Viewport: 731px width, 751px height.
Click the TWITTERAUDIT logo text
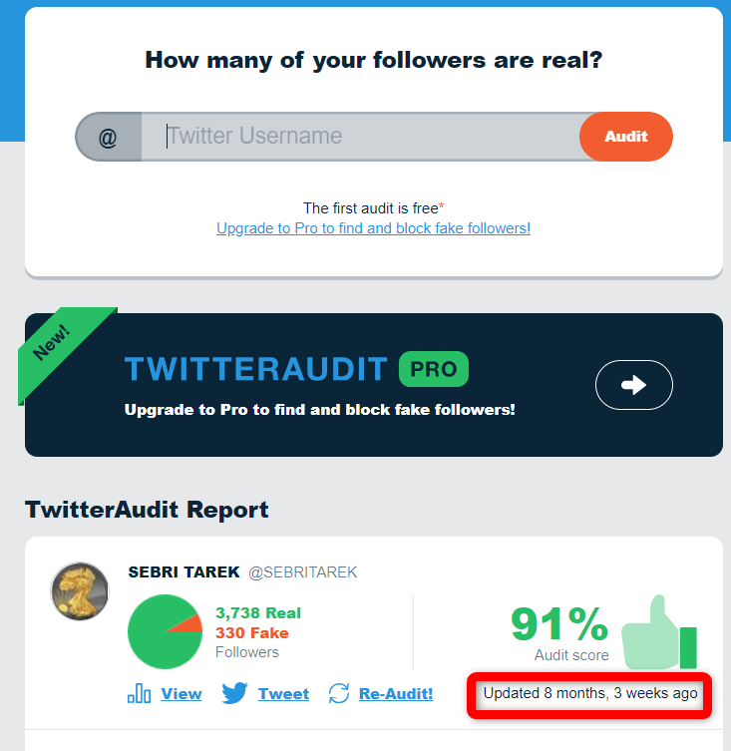(256, 369)
